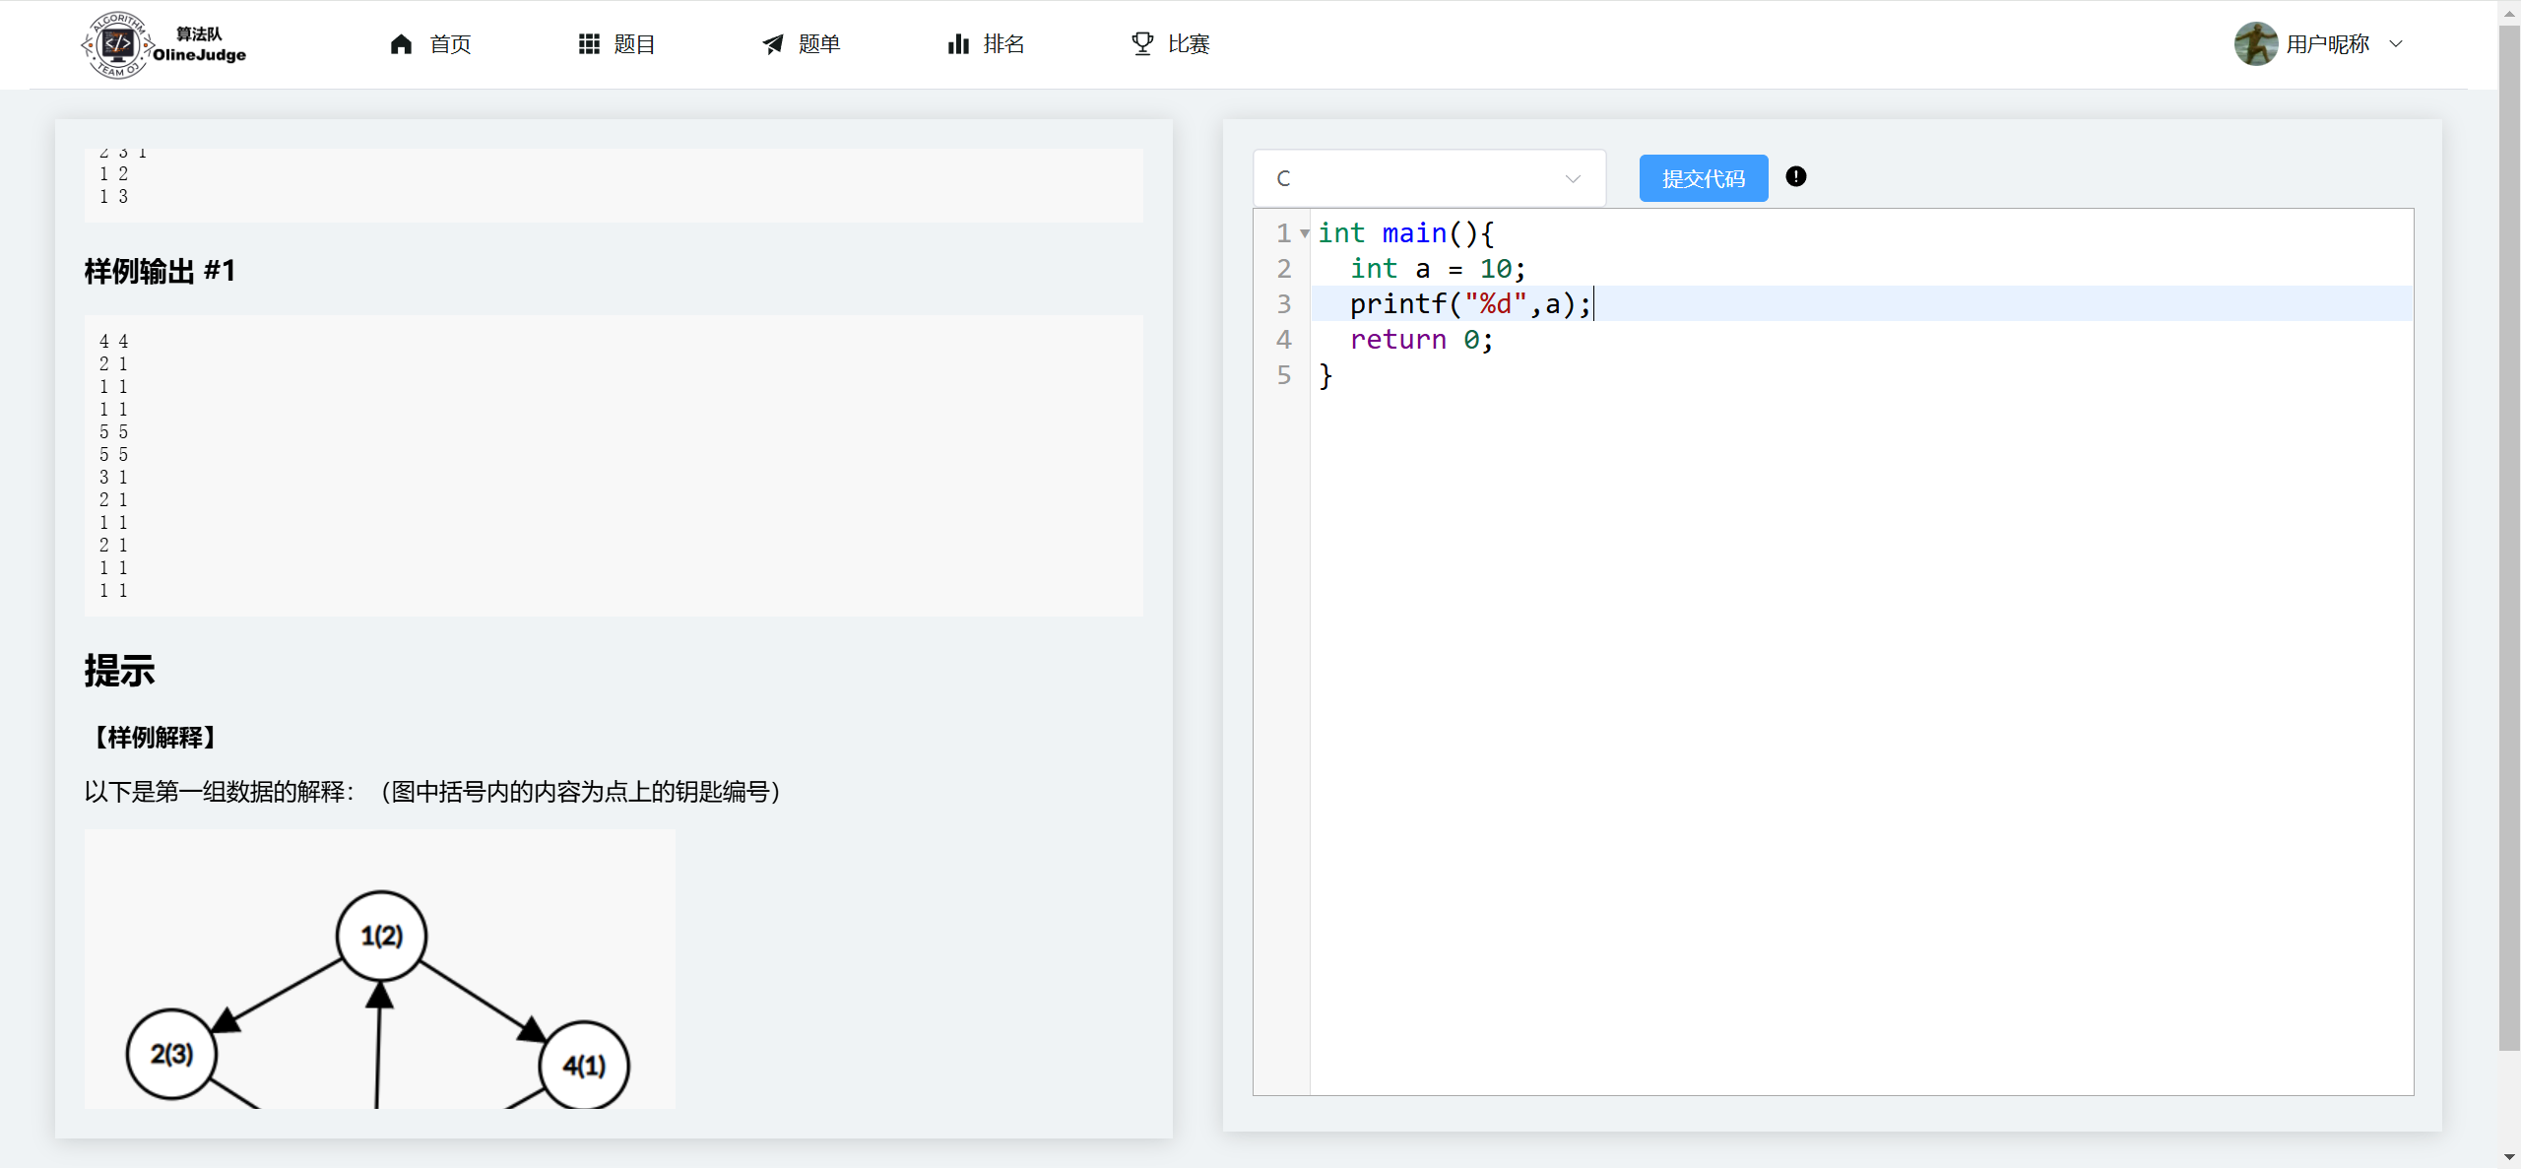This screenshot has width=2521, height=1169.
Task: Click the exclamation info icon near submit
Action: (x=1796, y=176)
